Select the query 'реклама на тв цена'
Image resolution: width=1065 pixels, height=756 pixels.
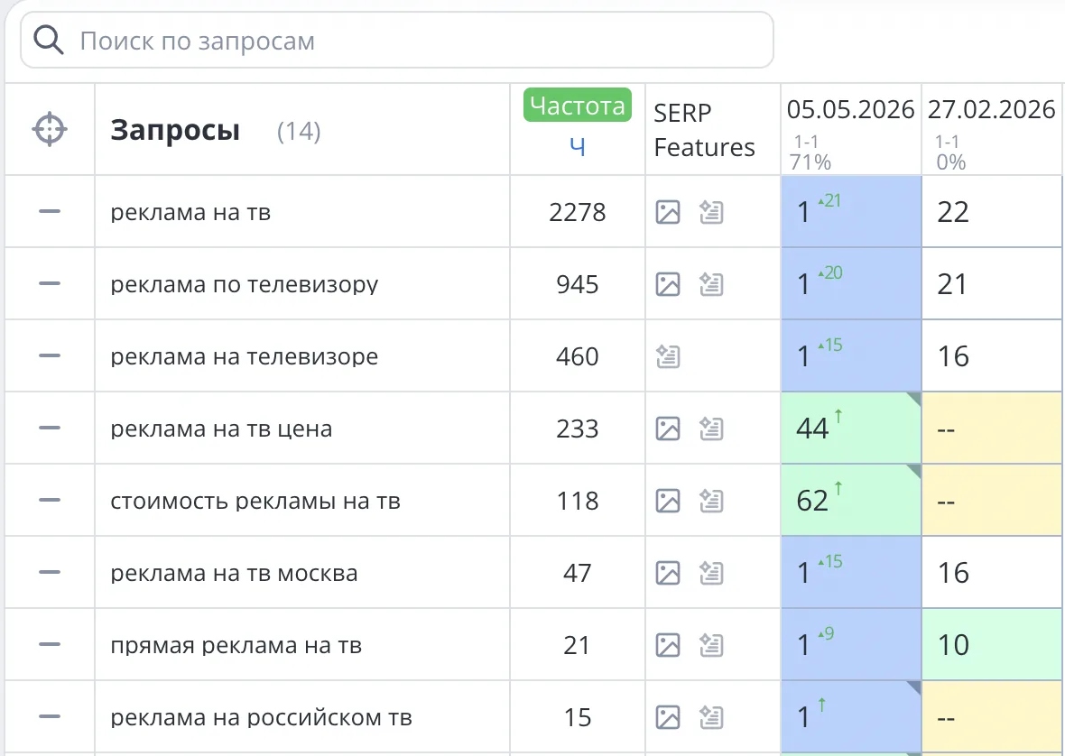221,429
